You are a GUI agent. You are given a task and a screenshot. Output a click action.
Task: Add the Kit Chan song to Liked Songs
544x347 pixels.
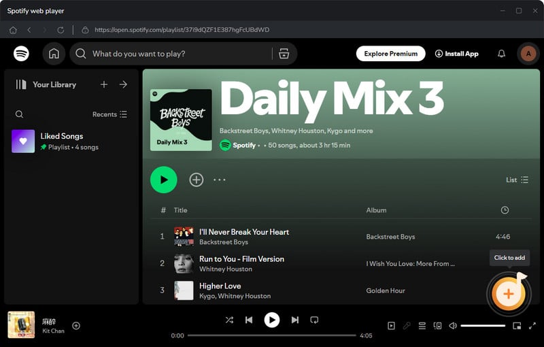pyautogui.click(x=76, y=326)
